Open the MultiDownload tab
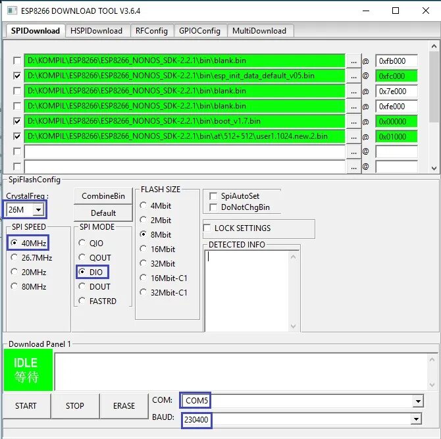The width and height of the screenshot is (441, 439). [x=259, y=31]
